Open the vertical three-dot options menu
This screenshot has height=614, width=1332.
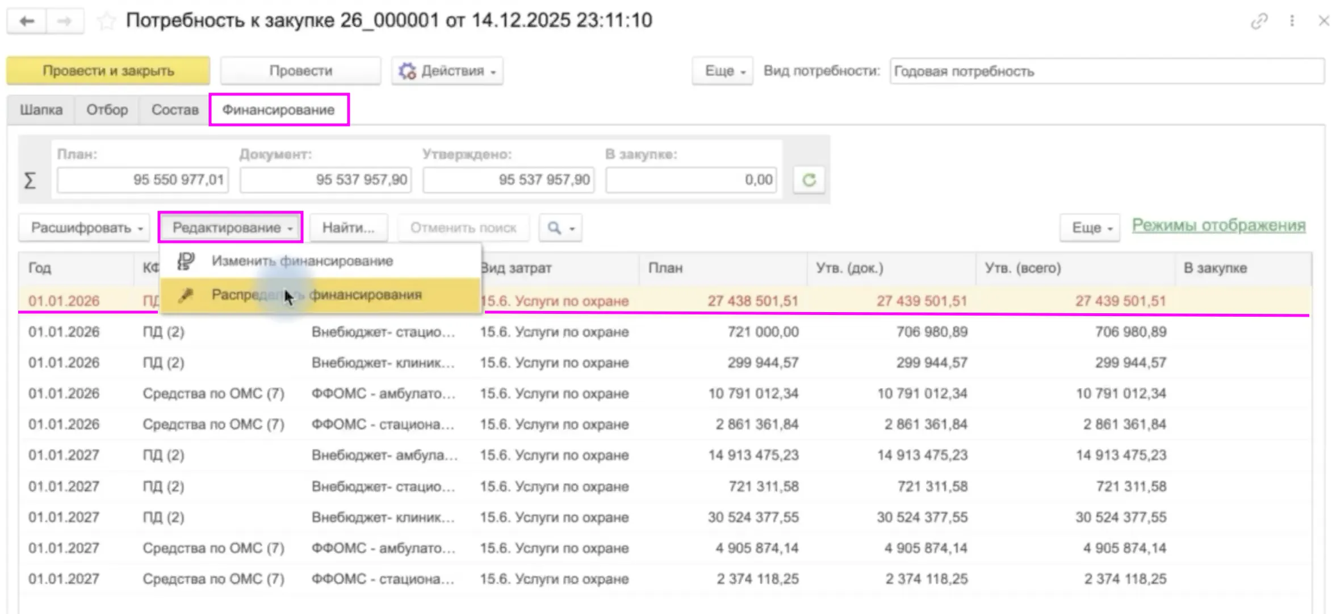coord(1292,21)
